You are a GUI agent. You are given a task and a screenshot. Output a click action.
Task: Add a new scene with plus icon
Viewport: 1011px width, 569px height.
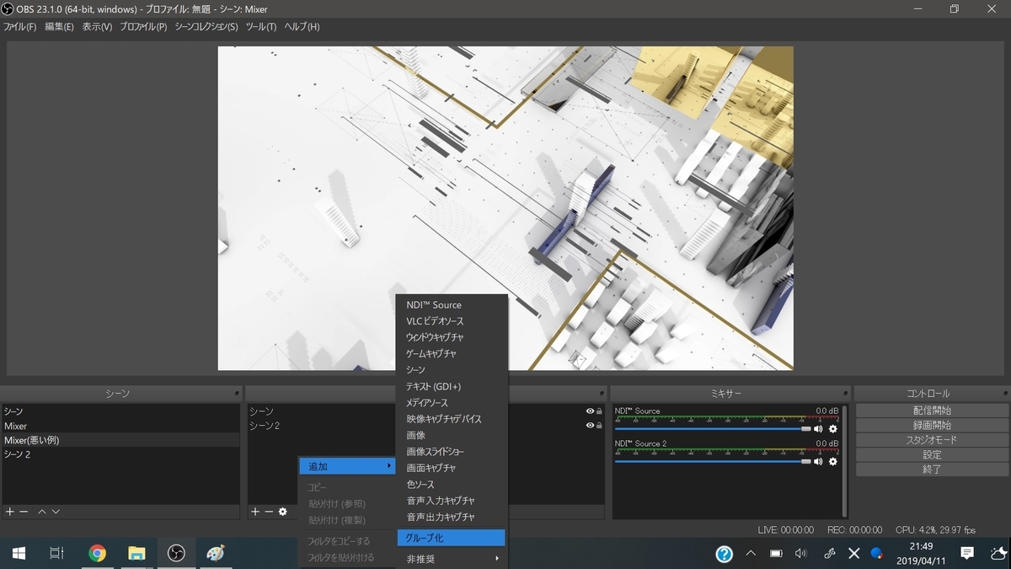click(x=10, y=512)
